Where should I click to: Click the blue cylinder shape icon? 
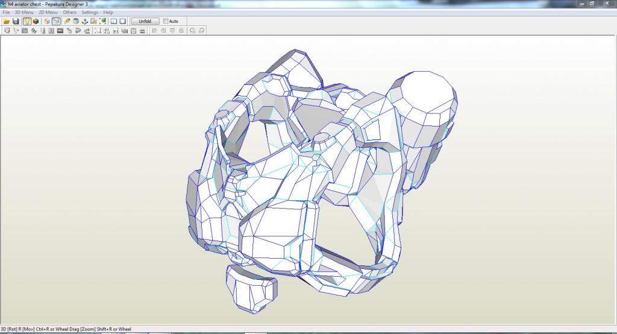click(76, 21)
